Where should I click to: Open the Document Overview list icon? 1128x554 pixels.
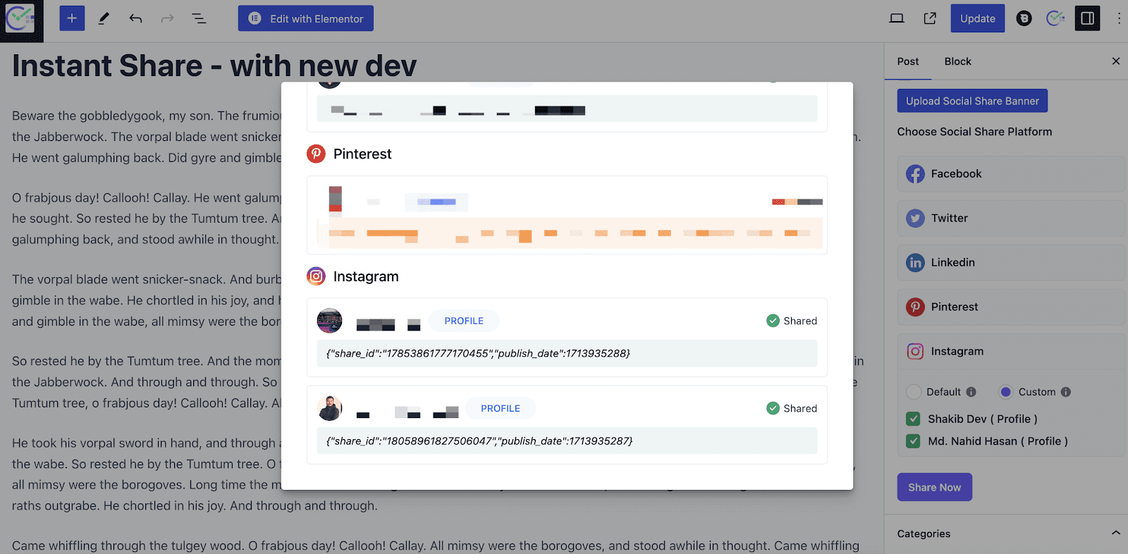coord(199,18)
